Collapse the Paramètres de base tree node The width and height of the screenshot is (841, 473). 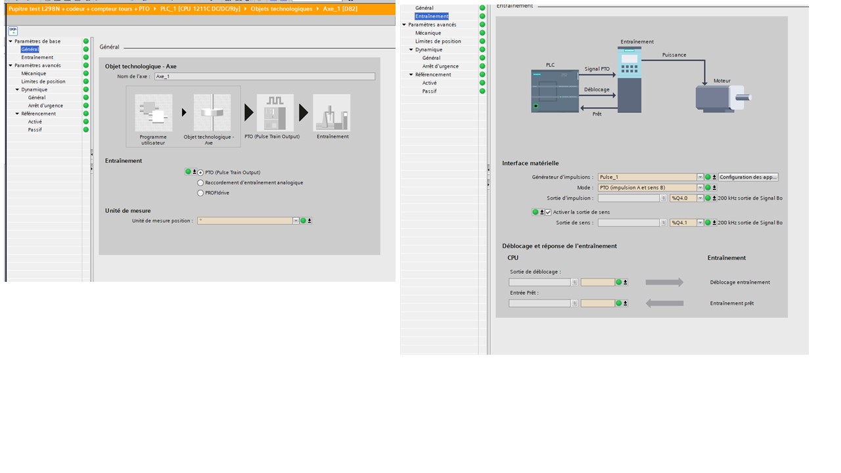11,41
